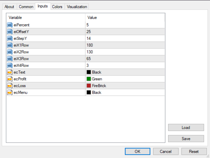Select the eiStepY variable name

(20, 39)
